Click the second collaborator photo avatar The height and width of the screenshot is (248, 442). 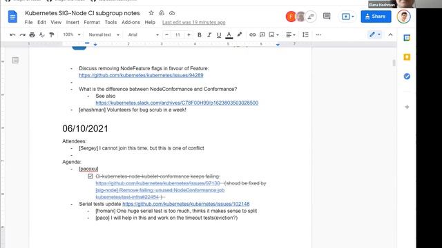coord(301,17)
